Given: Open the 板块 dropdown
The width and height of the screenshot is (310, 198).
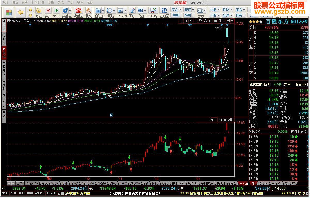Looking at the screenshot, I should coord(227,10).
